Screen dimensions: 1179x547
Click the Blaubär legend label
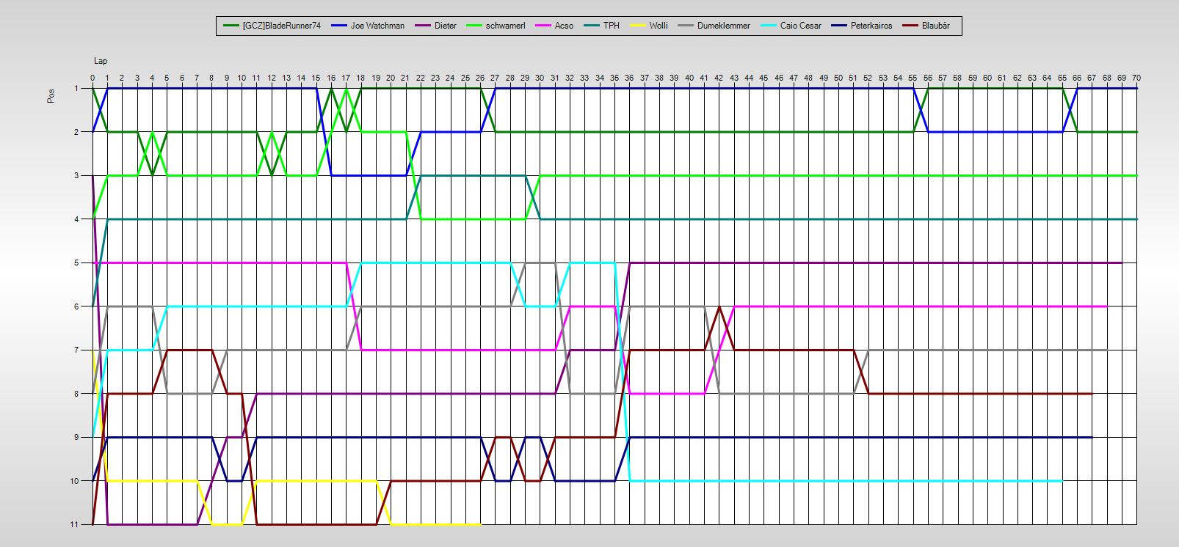pos(936,26)
